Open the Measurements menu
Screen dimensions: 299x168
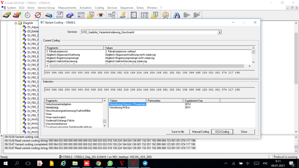tap(67, 8)
